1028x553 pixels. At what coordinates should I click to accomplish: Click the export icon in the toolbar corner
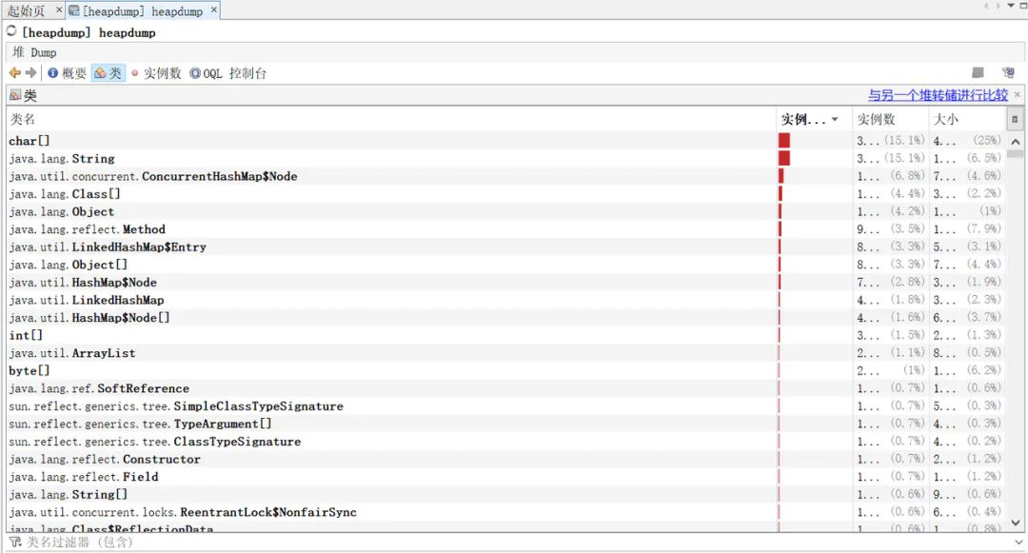point(1007,72)
